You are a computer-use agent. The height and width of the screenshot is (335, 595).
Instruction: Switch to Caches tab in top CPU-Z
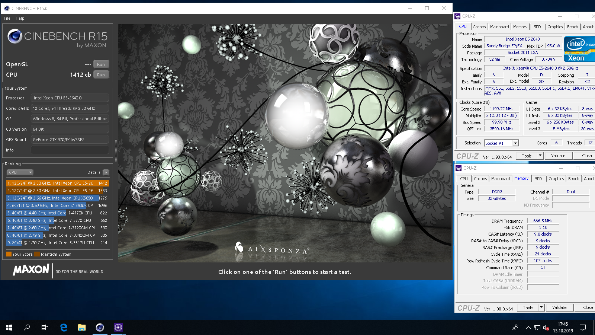(x=479, y=27)
